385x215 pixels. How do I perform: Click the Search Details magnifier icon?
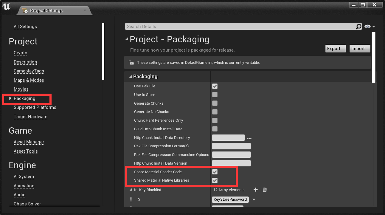(x=358, y=26)
